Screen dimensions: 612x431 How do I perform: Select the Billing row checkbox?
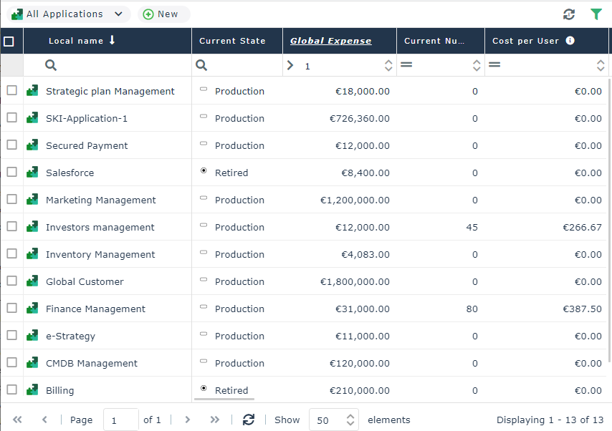11,390
